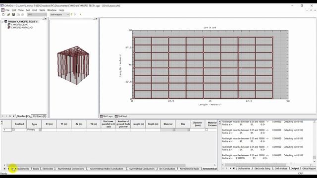Switch to the Electrode Sizing output tab

(262, 168)
